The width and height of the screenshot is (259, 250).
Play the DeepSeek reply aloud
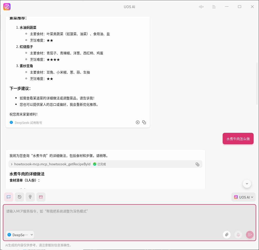click(x=138, y=122)
